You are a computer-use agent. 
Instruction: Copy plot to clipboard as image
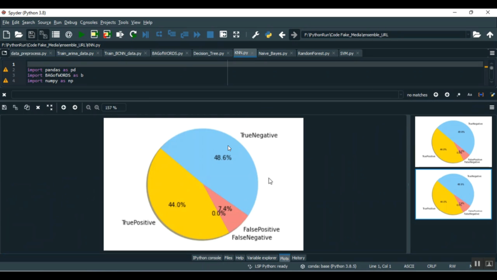[x=27, y=107]
